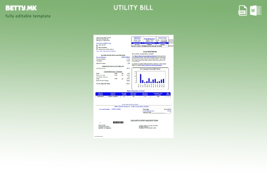Screen dimensions: 267x173
Task: Click the Word document format icon
Action: (x=255, y=11)
